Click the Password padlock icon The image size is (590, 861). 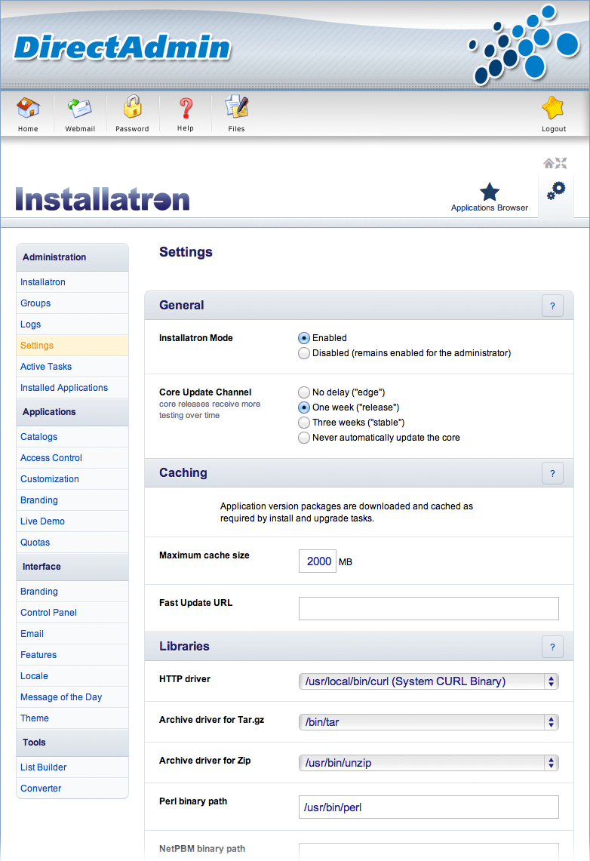pos(132,107)
